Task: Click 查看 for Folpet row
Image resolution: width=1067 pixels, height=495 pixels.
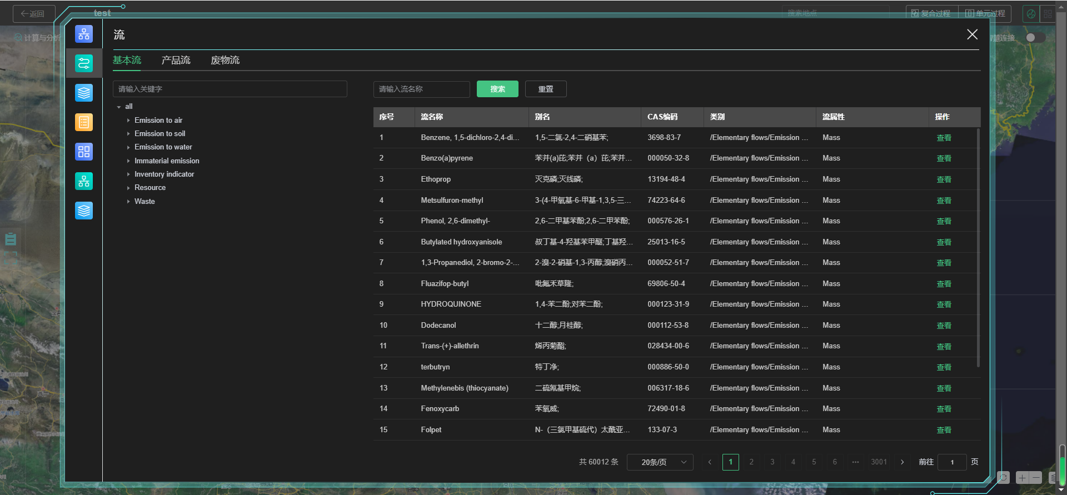Action: click(x=944, y=430)
